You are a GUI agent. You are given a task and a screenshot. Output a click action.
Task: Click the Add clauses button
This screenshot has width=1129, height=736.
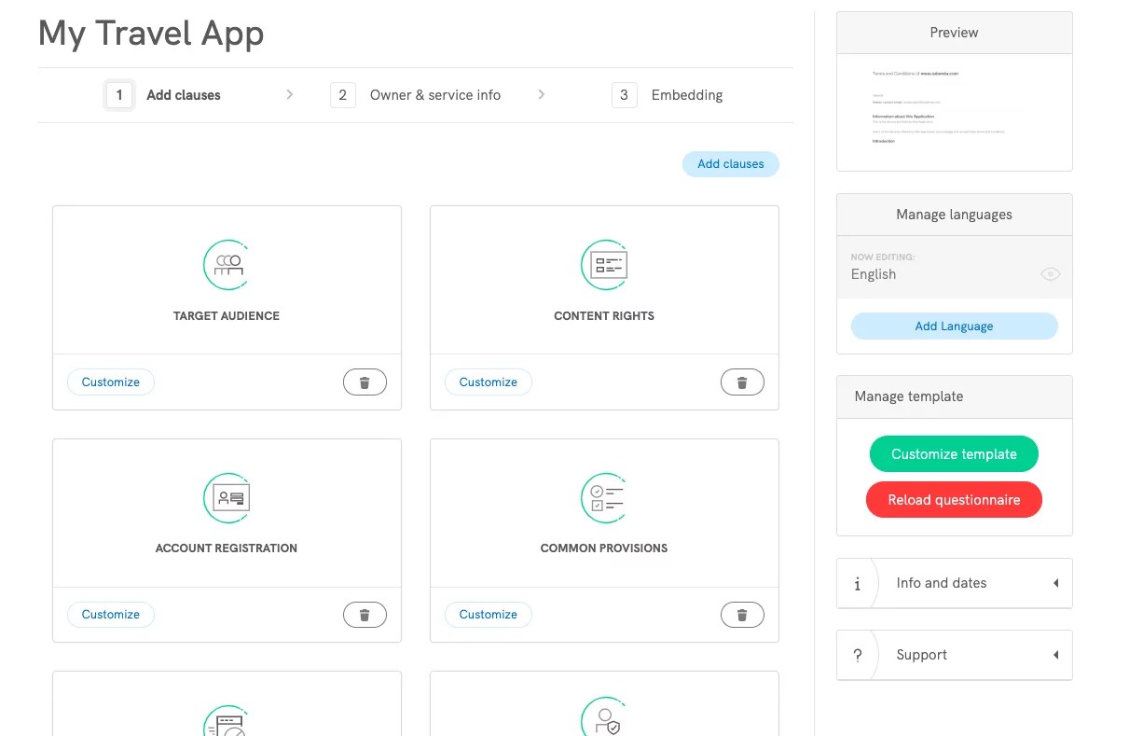[x=730, y=163]
